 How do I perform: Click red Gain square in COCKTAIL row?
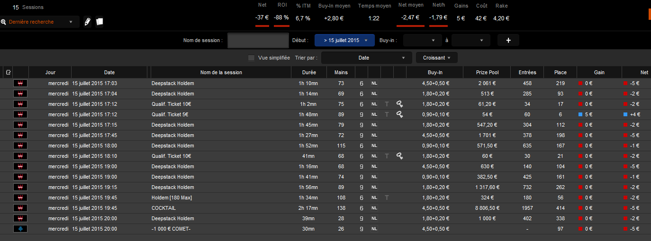[581, 208]
